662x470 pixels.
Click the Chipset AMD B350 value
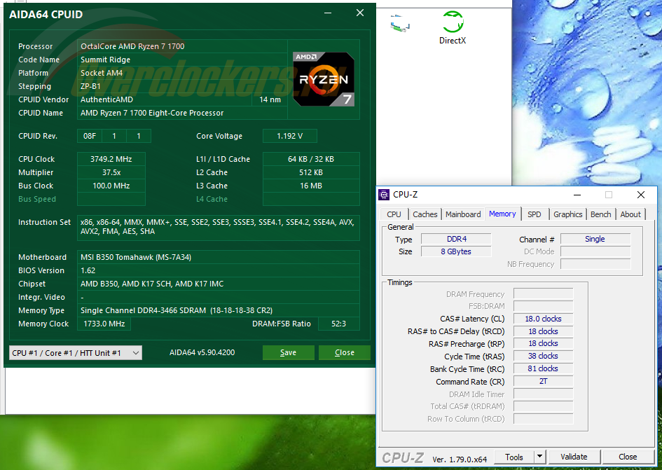click(x=152, y=284)
